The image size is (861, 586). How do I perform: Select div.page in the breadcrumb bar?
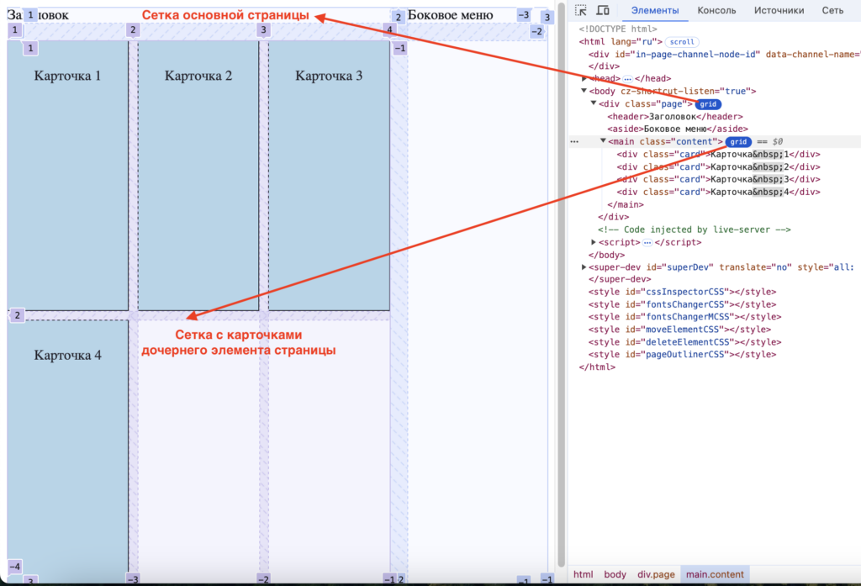[x=656, y=573]
